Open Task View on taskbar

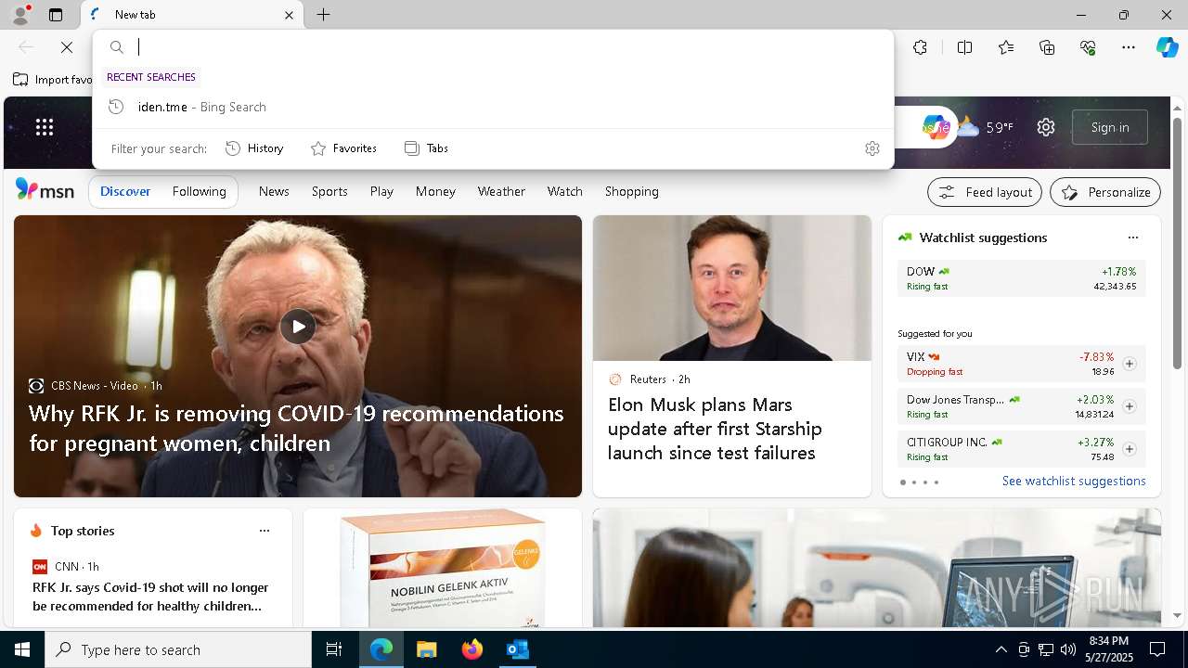(x=334, y=649)
